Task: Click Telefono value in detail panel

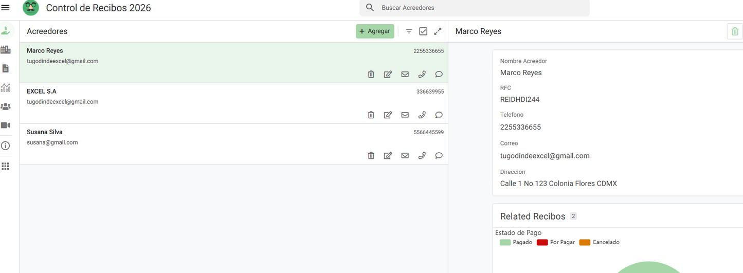Action: click(x=520, y=127)
